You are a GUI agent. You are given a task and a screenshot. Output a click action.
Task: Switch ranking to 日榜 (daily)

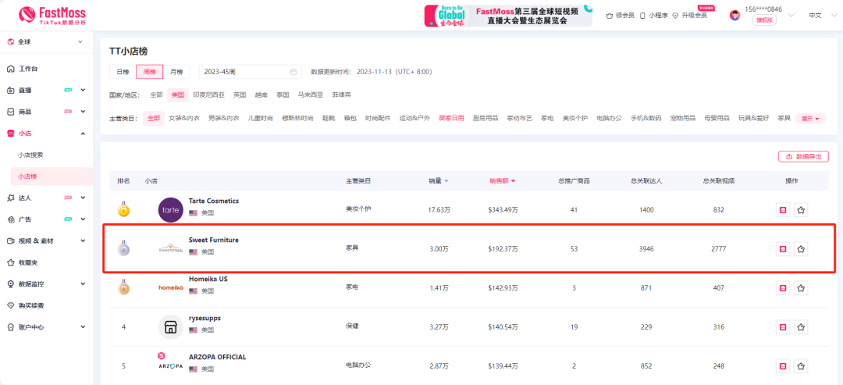click(123, 72)
